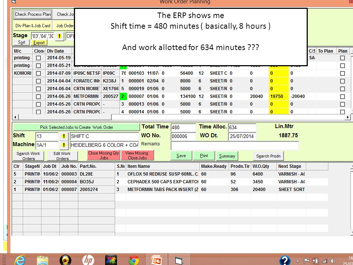Enable Plan checkbox for FORATEC row

[342, 81]
